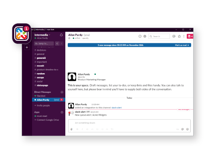Open the emoji picker in composer
Image resolution: width=212 pixels, height=162 pixels.
188,129
